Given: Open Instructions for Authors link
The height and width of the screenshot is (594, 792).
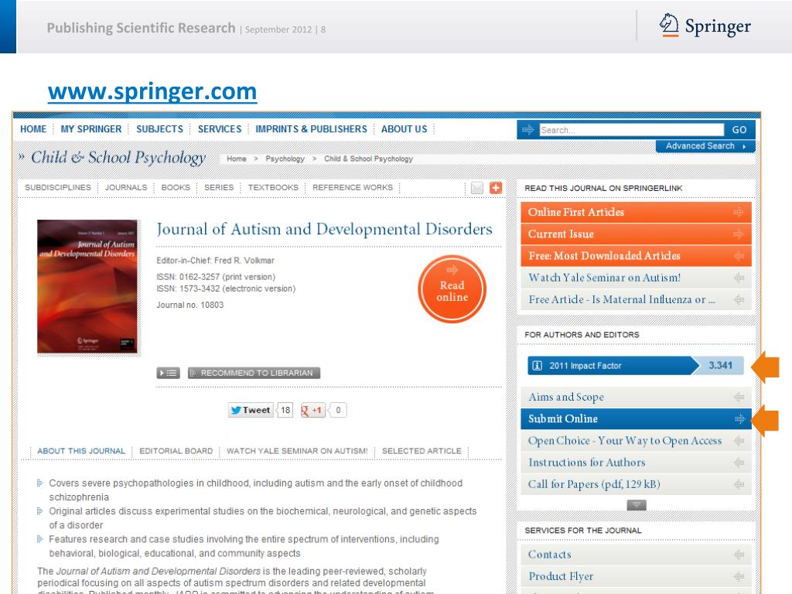Looking at the screenshot, I should pyautogui.click(x=636, y=463).
